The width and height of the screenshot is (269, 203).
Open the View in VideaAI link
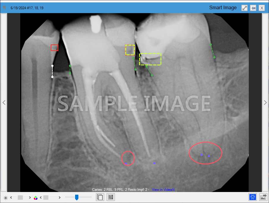(164, 189)
